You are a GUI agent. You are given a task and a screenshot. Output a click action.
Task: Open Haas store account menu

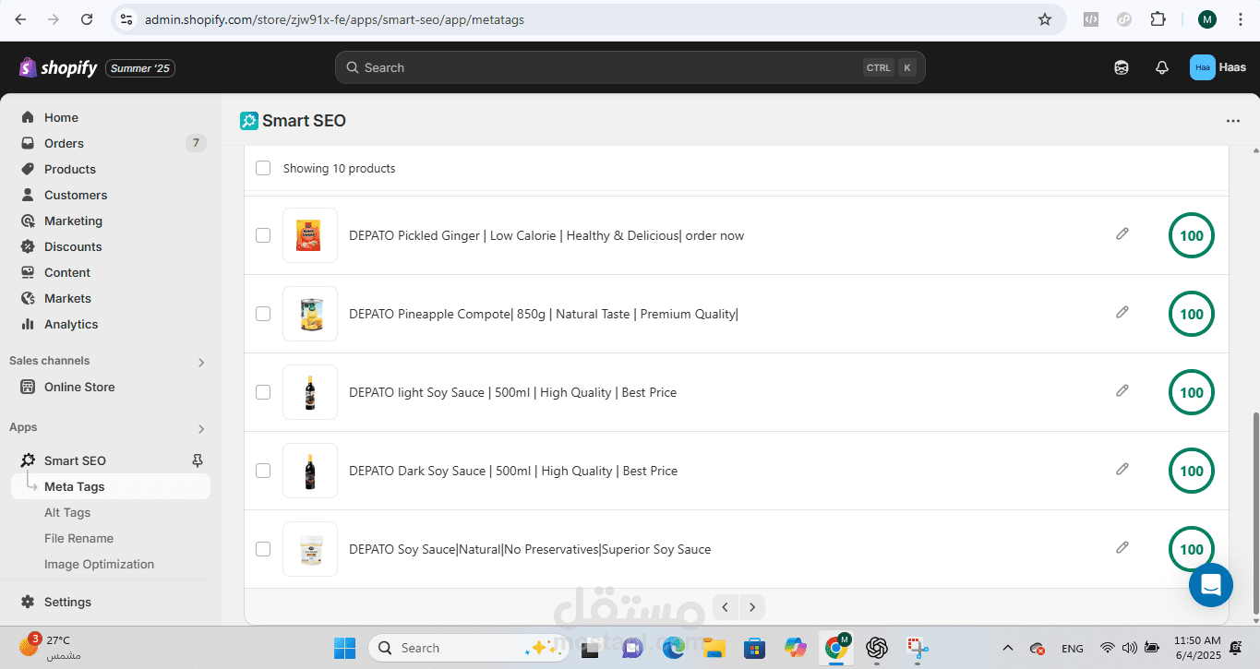pyautogui.click(x=1218, y=67)
